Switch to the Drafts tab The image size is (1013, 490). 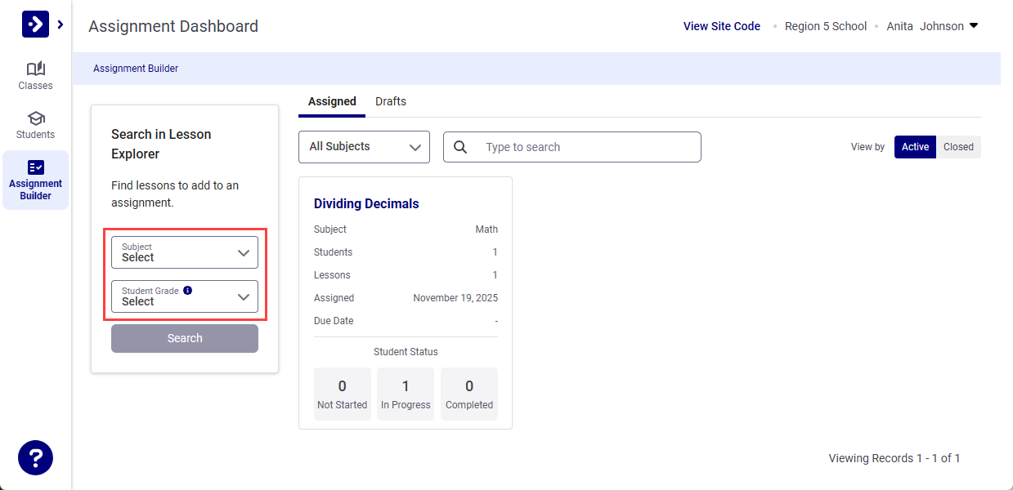coord(390,100)
